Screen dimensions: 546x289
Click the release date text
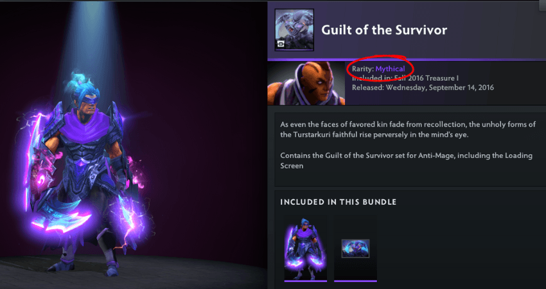[423, 87]
